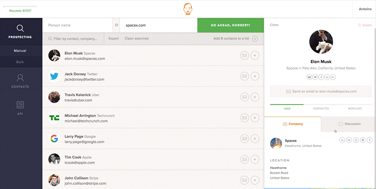Image resolution: width=376 pixels, height=189 pixels.
Task: Click plus icon on Larry Page row
Action: (x=255, y=139)
